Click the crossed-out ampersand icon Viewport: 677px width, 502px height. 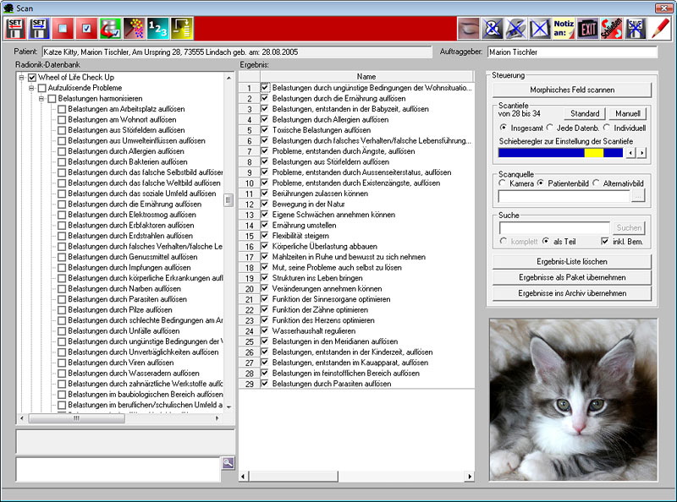point(493,29)
